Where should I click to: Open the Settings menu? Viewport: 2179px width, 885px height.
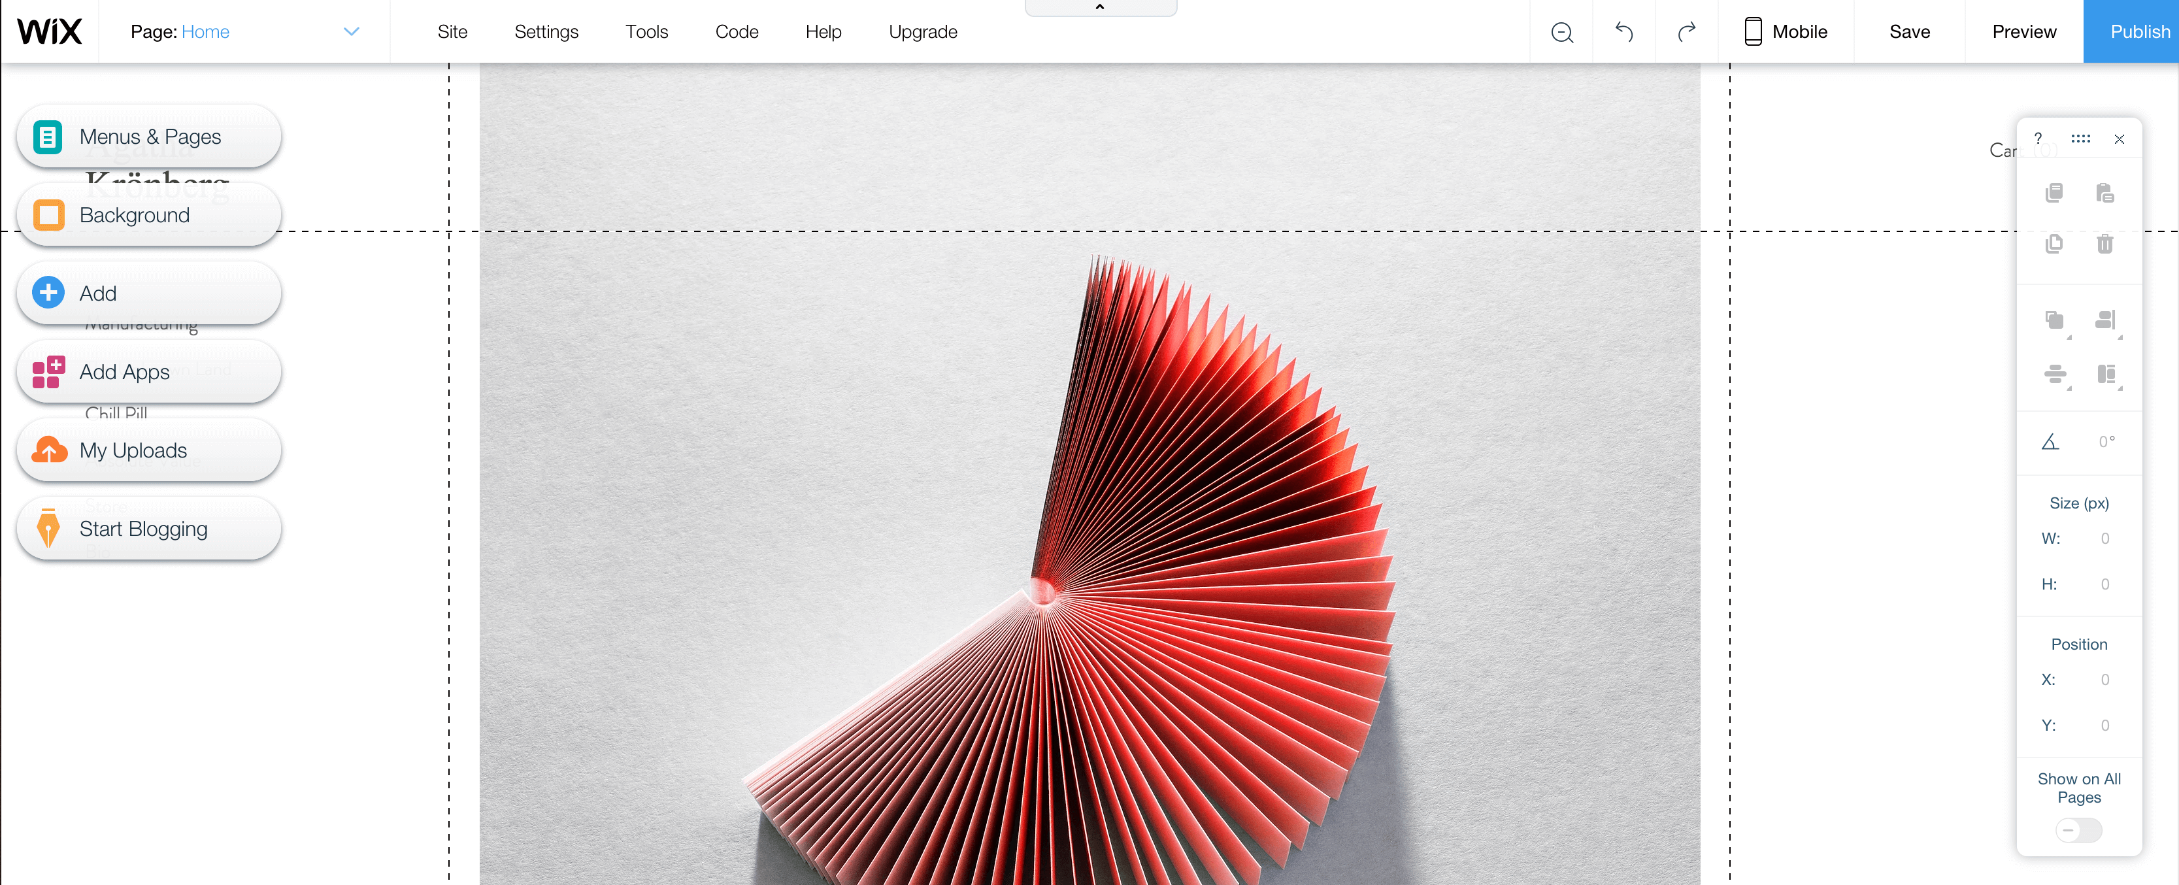tap(546, 31)
